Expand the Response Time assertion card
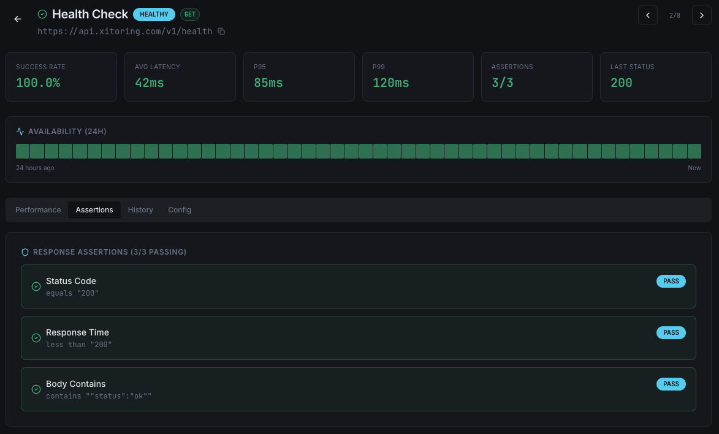Screen dimensions: 719x434 (359, 338)
